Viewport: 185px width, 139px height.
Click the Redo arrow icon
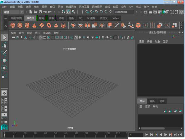tap(50, 12)
